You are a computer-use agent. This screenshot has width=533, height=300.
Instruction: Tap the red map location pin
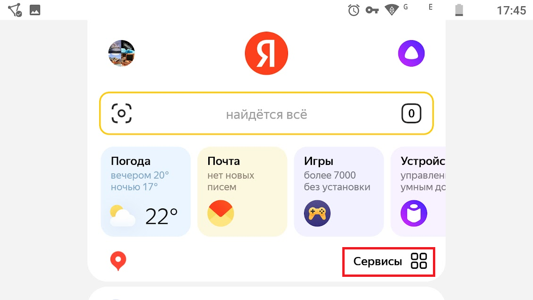(118, 261)
